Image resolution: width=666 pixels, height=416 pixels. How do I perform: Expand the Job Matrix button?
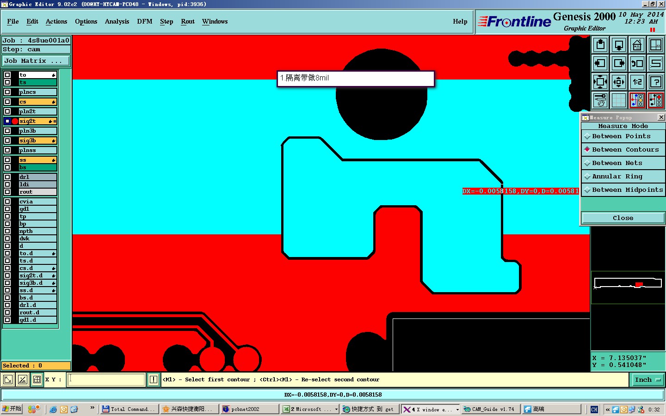click(x=36, y=61)
